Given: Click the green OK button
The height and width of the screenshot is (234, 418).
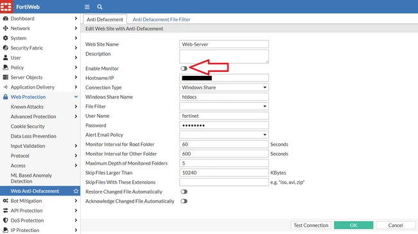Looking at the screenshot, I should click(354, 225).
